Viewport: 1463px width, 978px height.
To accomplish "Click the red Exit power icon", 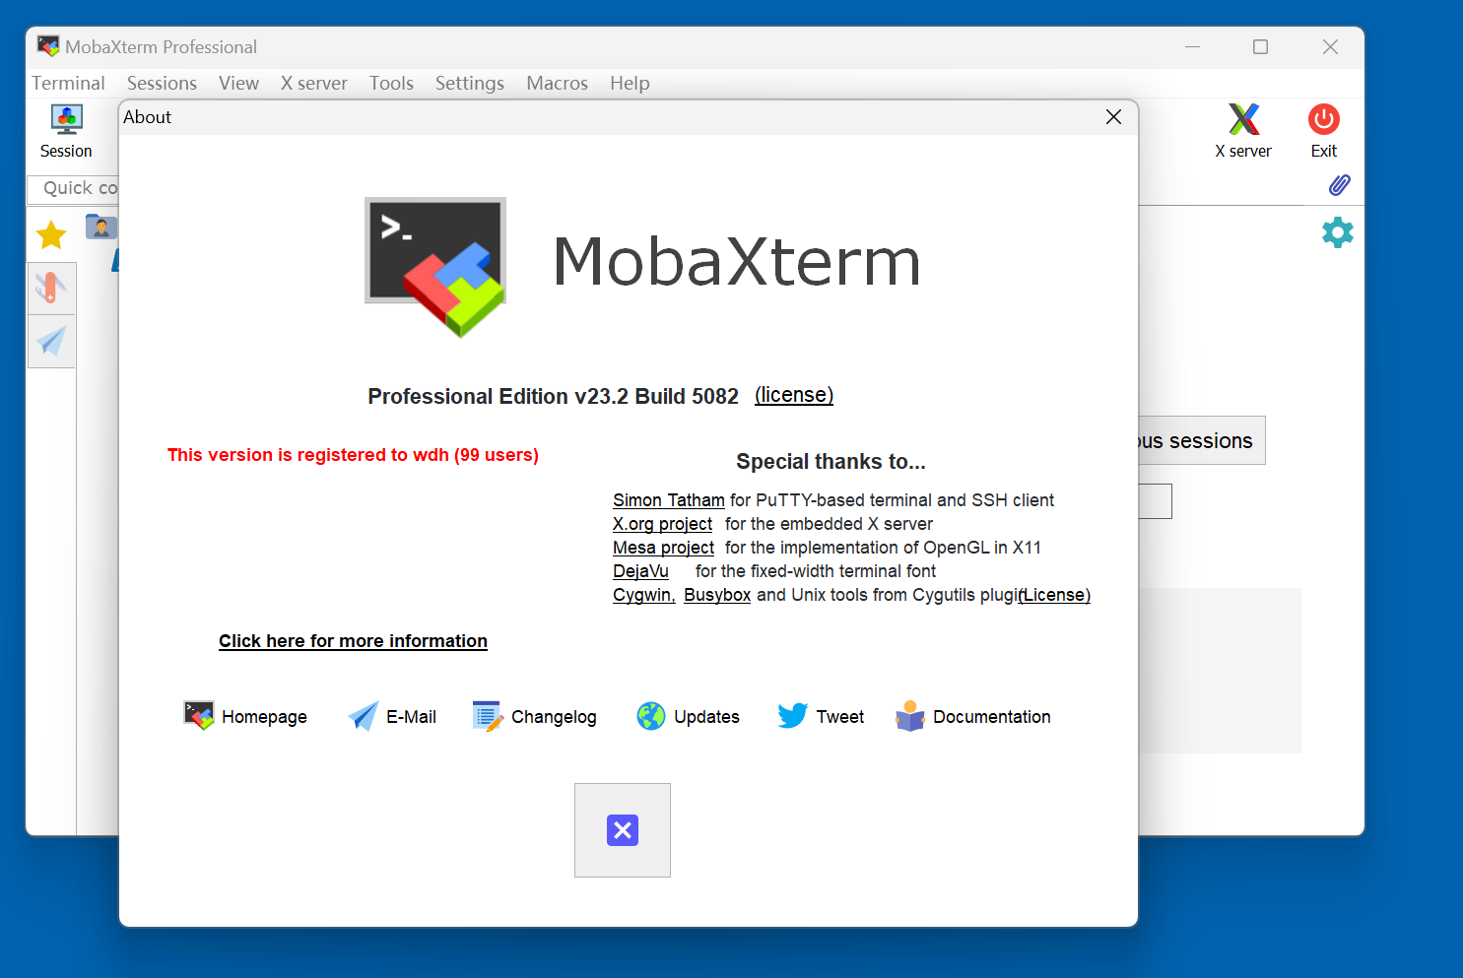I will [x=1323, y=131].
